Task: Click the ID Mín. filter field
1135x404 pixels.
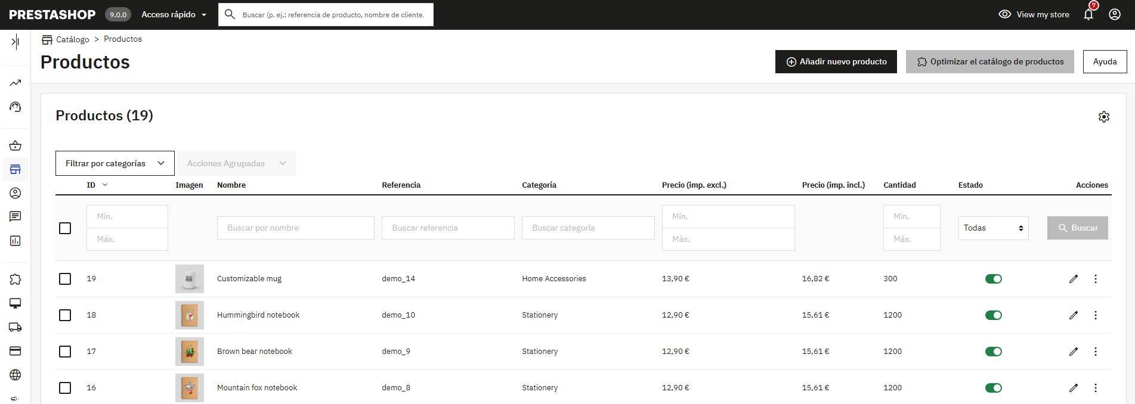Action: (127, 216)
